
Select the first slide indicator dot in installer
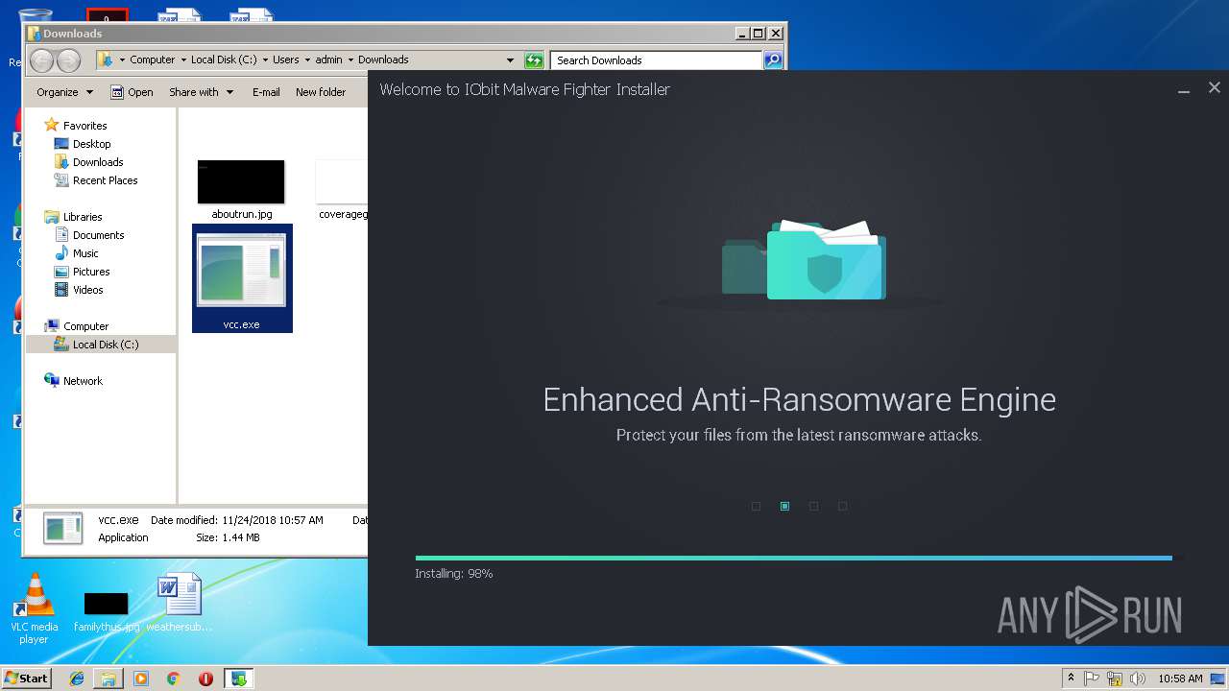point(757,506)
